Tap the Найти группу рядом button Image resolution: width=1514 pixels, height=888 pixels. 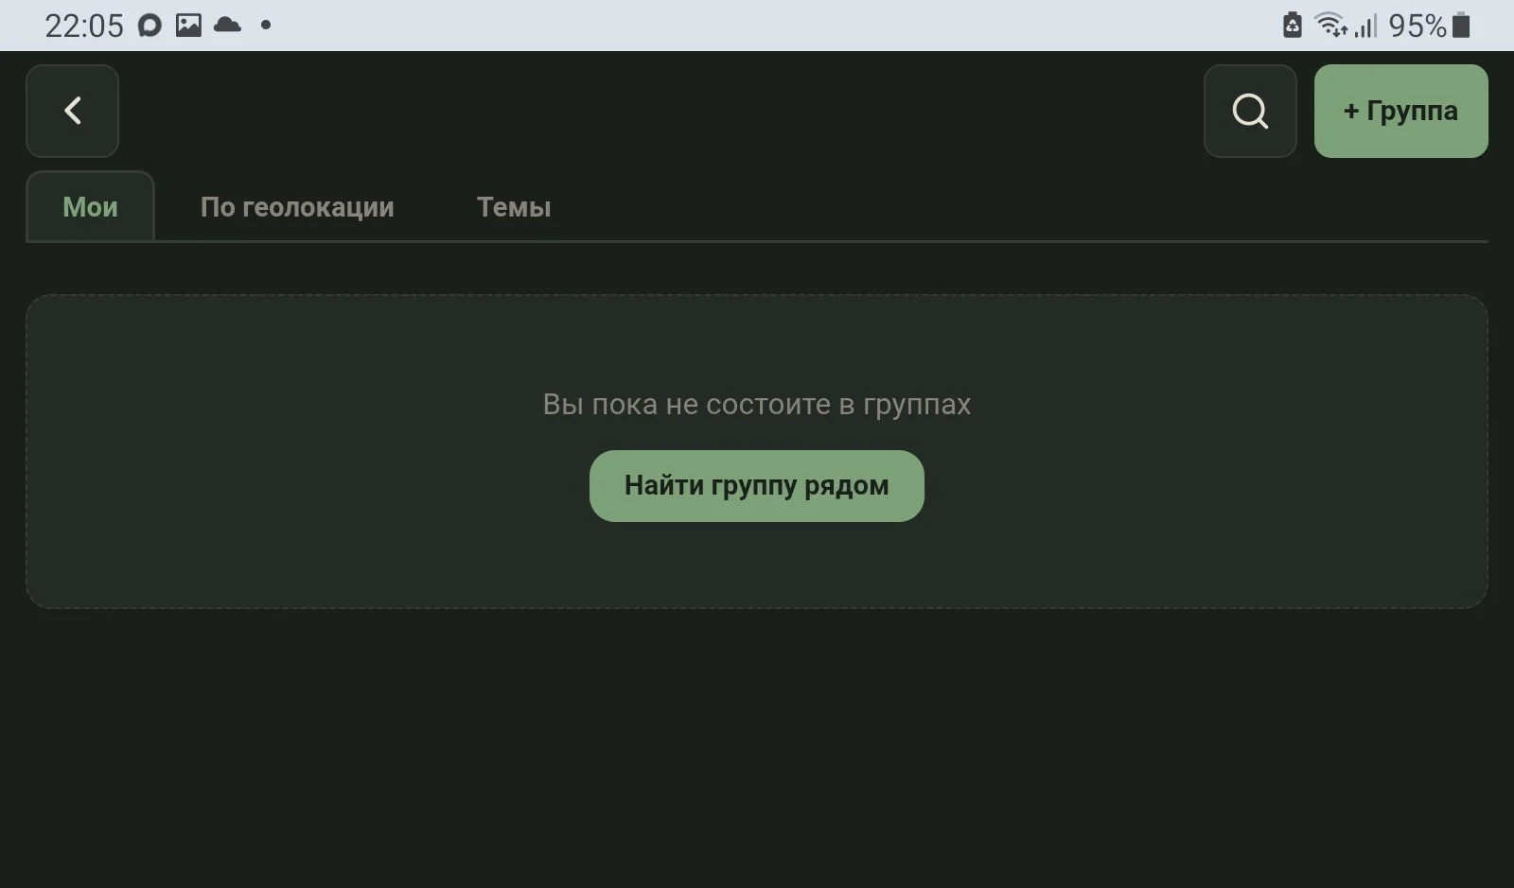(757, 485)
